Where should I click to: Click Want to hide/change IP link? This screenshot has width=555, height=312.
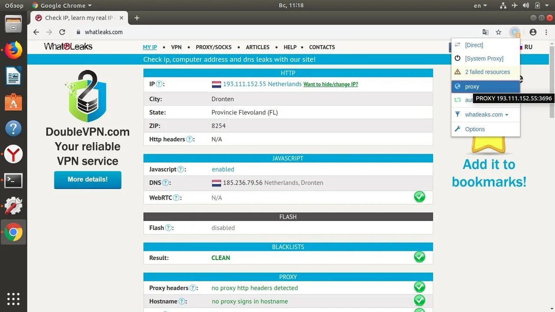point(330,84)
